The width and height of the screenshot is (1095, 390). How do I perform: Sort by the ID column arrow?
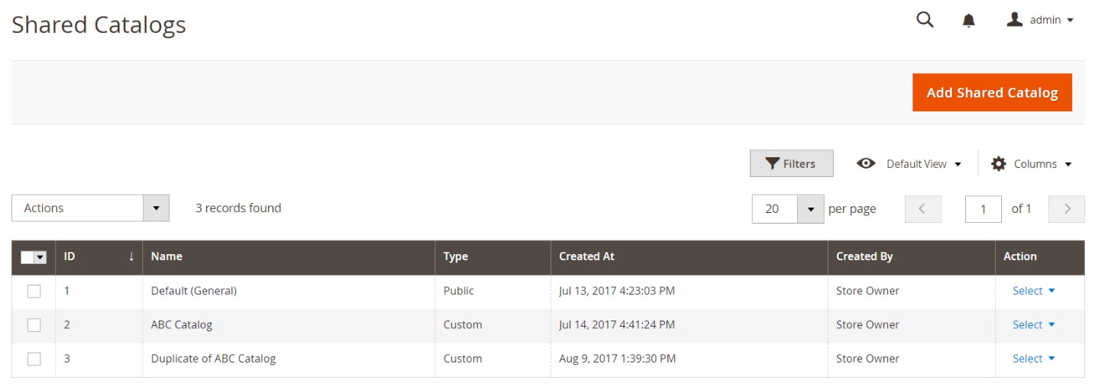click(x=131, y=256)
